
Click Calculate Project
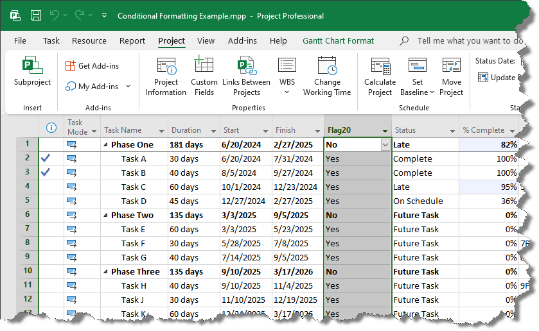[x=380, y=76]
